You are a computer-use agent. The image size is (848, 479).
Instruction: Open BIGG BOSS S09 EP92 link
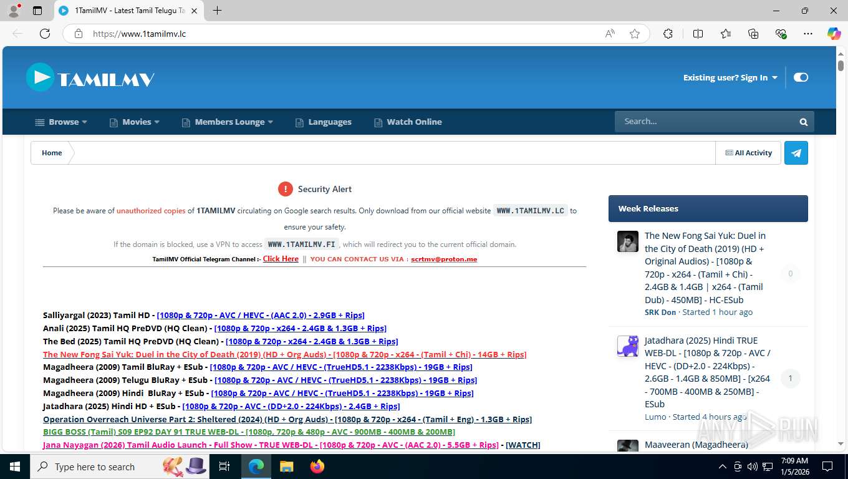coord(249,432)
